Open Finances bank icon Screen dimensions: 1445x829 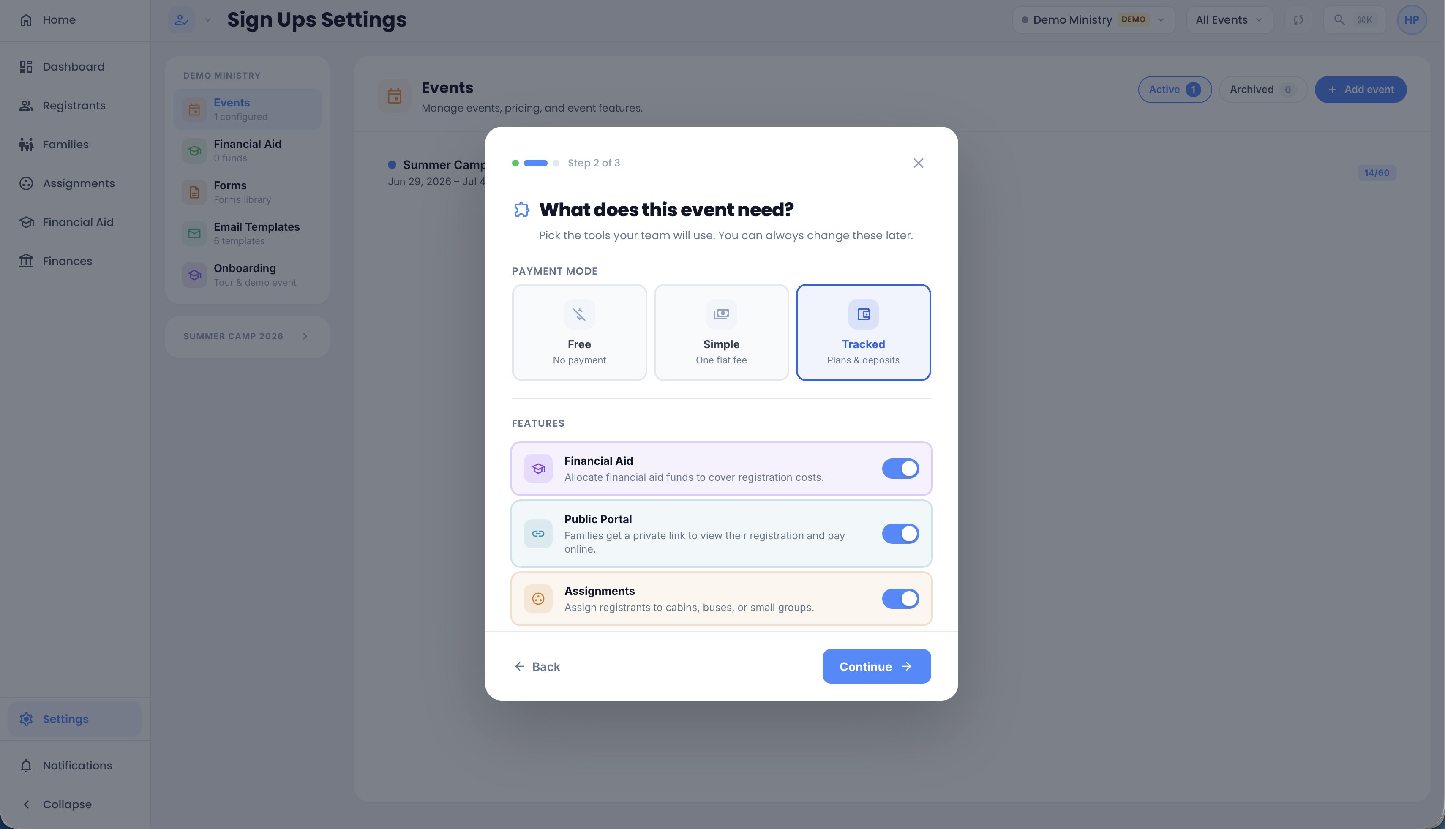coord(26,261)
